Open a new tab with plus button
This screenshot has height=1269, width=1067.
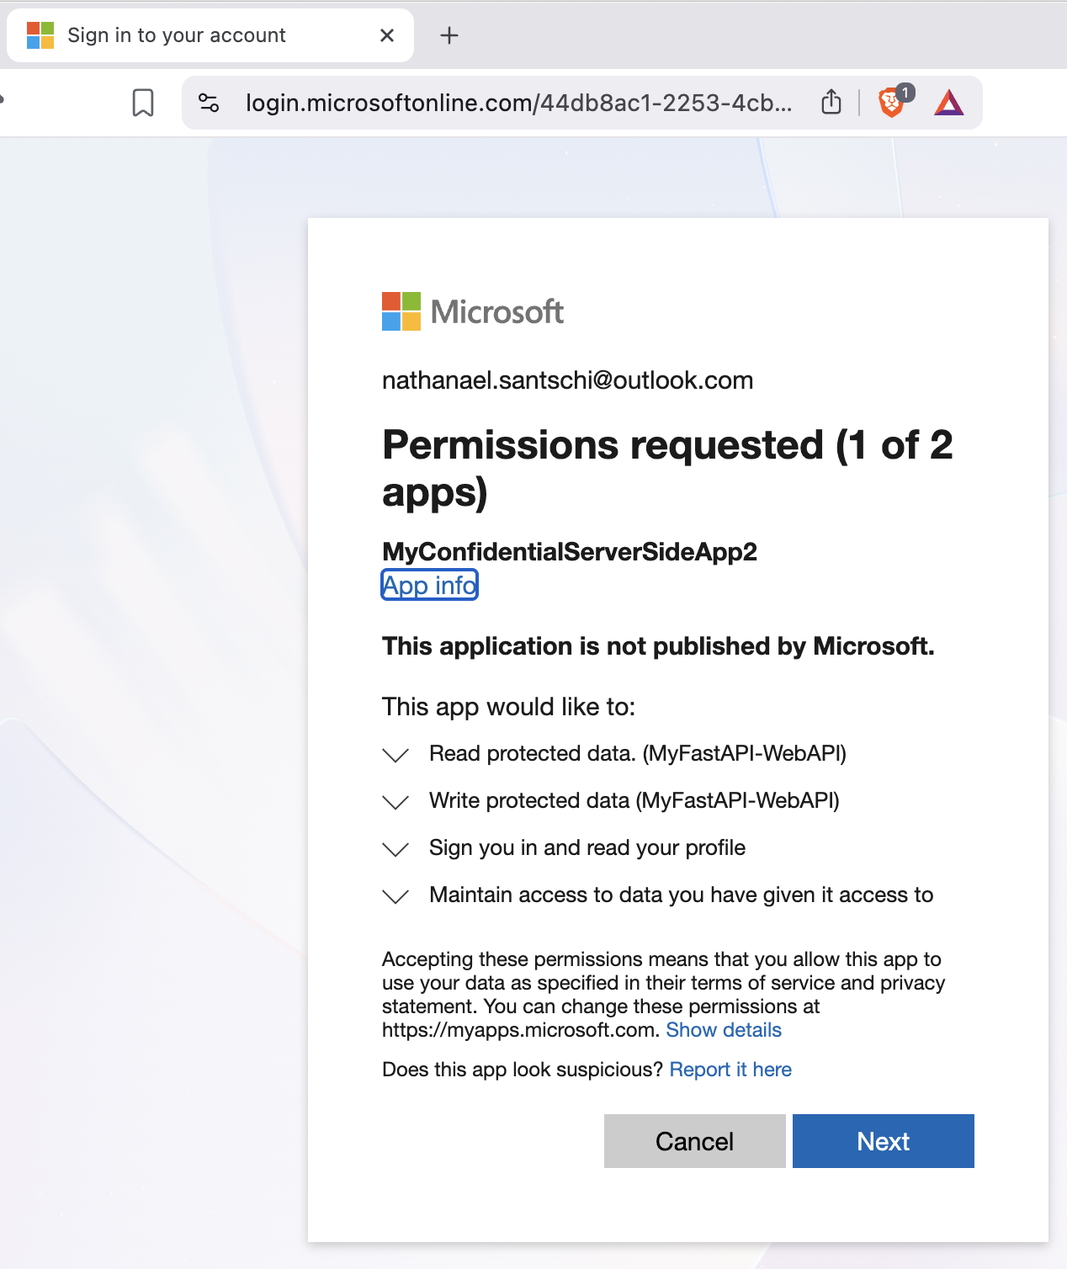449,35
